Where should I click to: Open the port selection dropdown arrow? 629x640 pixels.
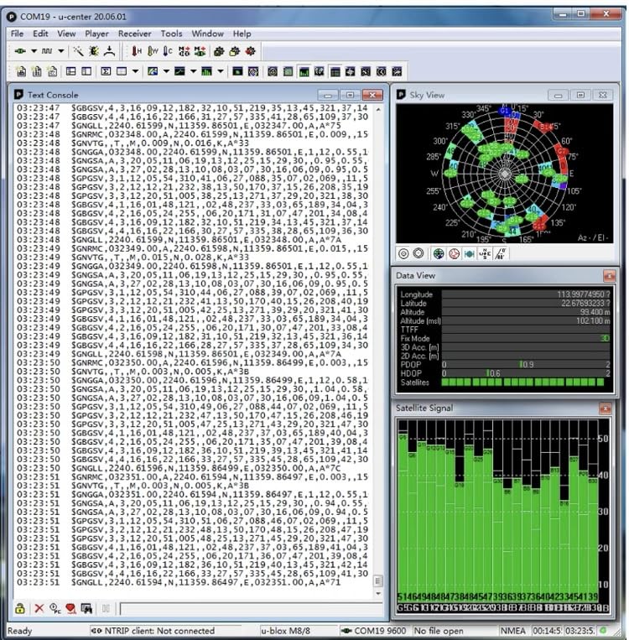(34, 51)
